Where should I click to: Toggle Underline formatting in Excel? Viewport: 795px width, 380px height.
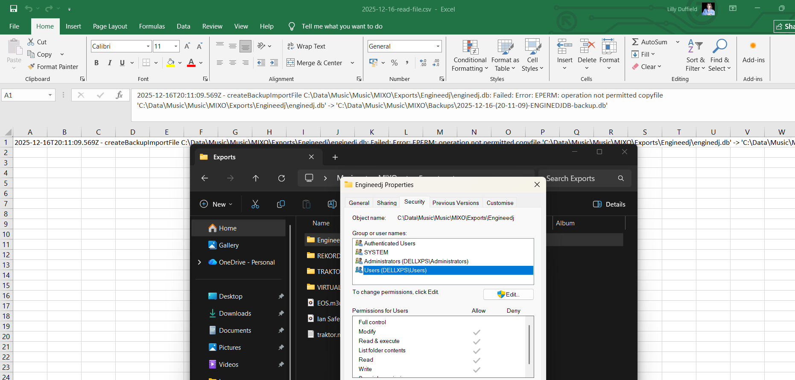pyautogui.click(x=123, y=63)
